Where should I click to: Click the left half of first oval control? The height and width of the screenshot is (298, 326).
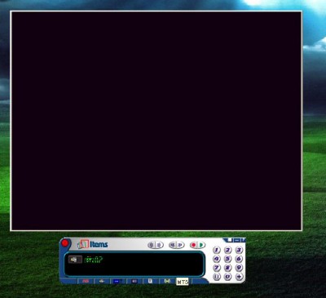pyautogui.click(x=152, y=245)
